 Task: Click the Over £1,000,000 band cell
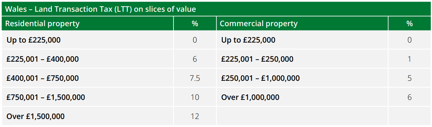click(x=302, y=98)
